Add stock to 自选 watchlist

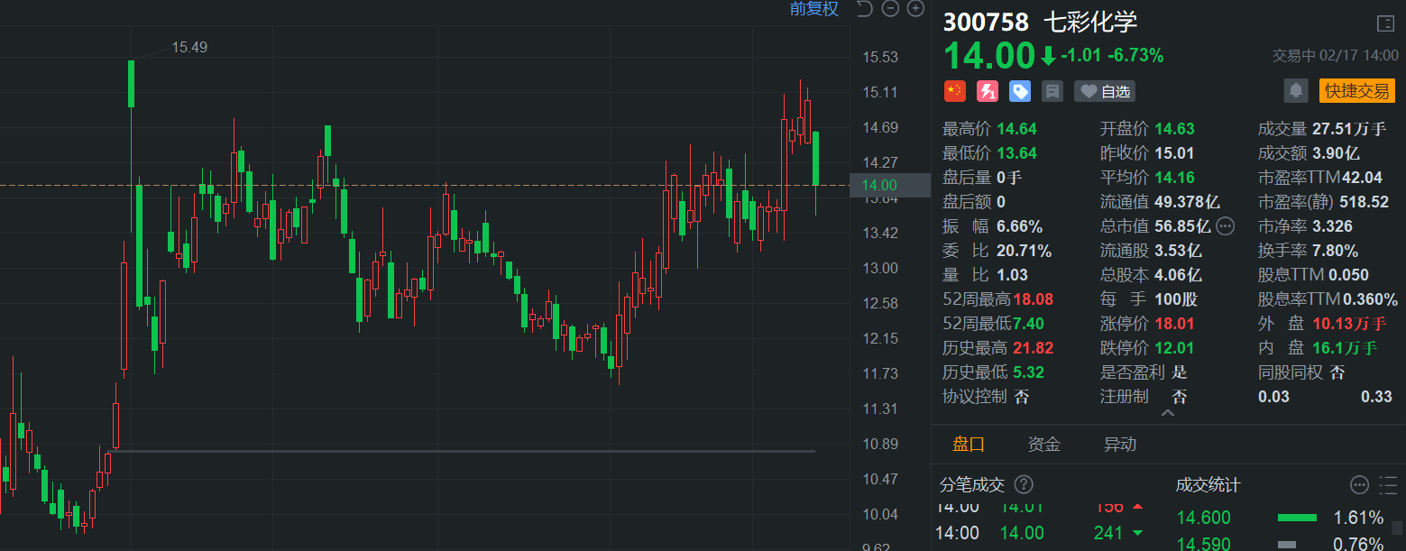tap(1105, 91)
